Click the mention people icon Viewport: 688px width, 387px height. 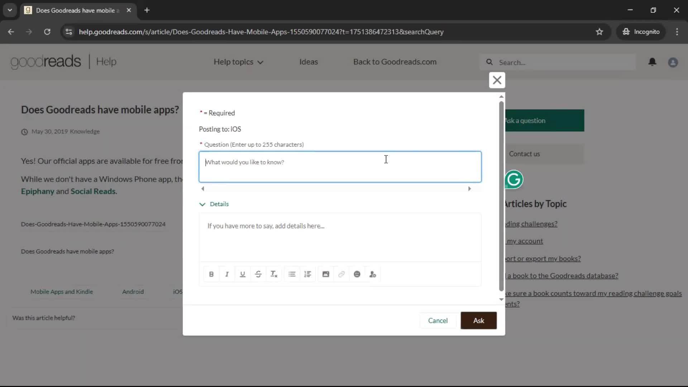[373, 274]
